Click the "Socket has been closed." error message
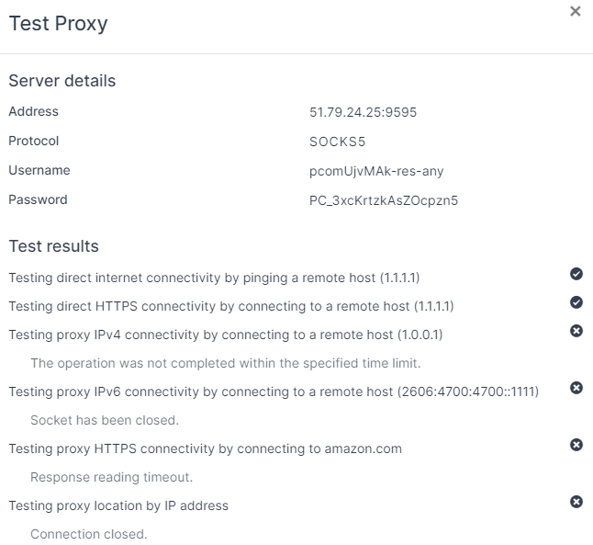The width and height of the screenshot is (593, 545). click(104, 420)
